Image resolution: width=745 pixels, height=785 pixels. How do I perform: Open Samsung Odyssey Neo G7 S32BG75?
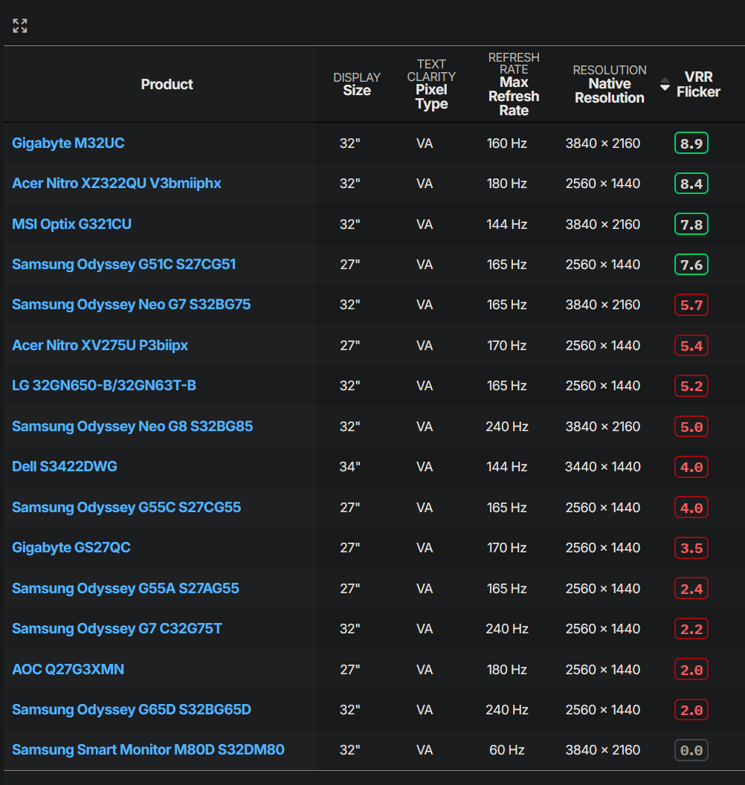(131, 304)
